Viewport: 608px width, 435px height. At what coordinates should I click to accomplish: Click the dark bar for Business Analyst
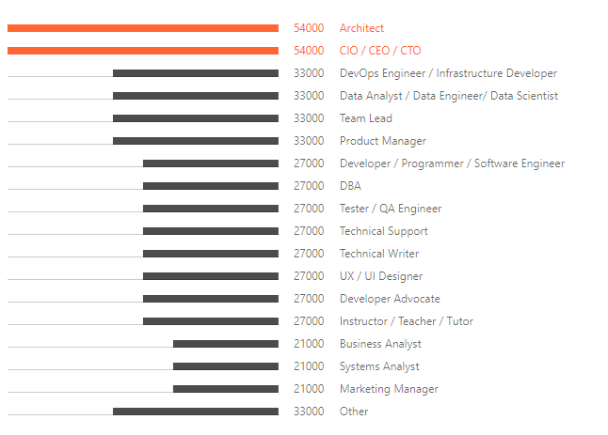tap(226, 344)
